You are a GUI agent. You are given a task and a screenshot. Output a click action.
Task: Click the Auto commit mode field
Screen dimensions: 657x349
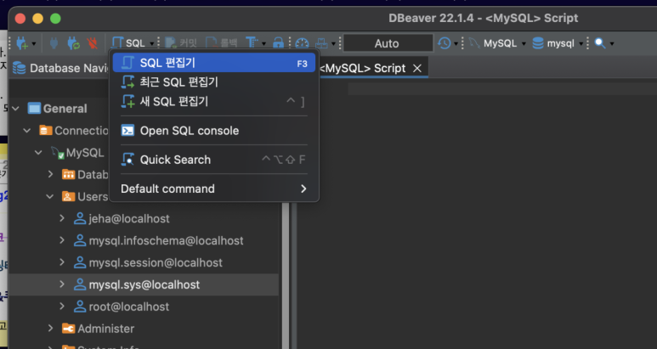388,43
